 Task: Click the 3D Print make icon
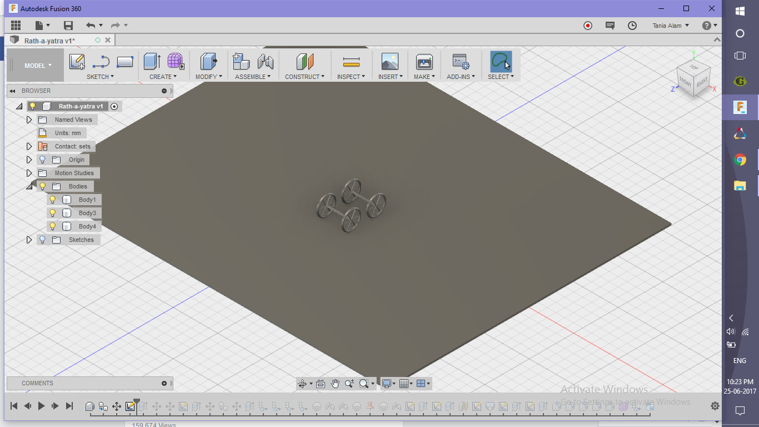click(x=424, y=61)
